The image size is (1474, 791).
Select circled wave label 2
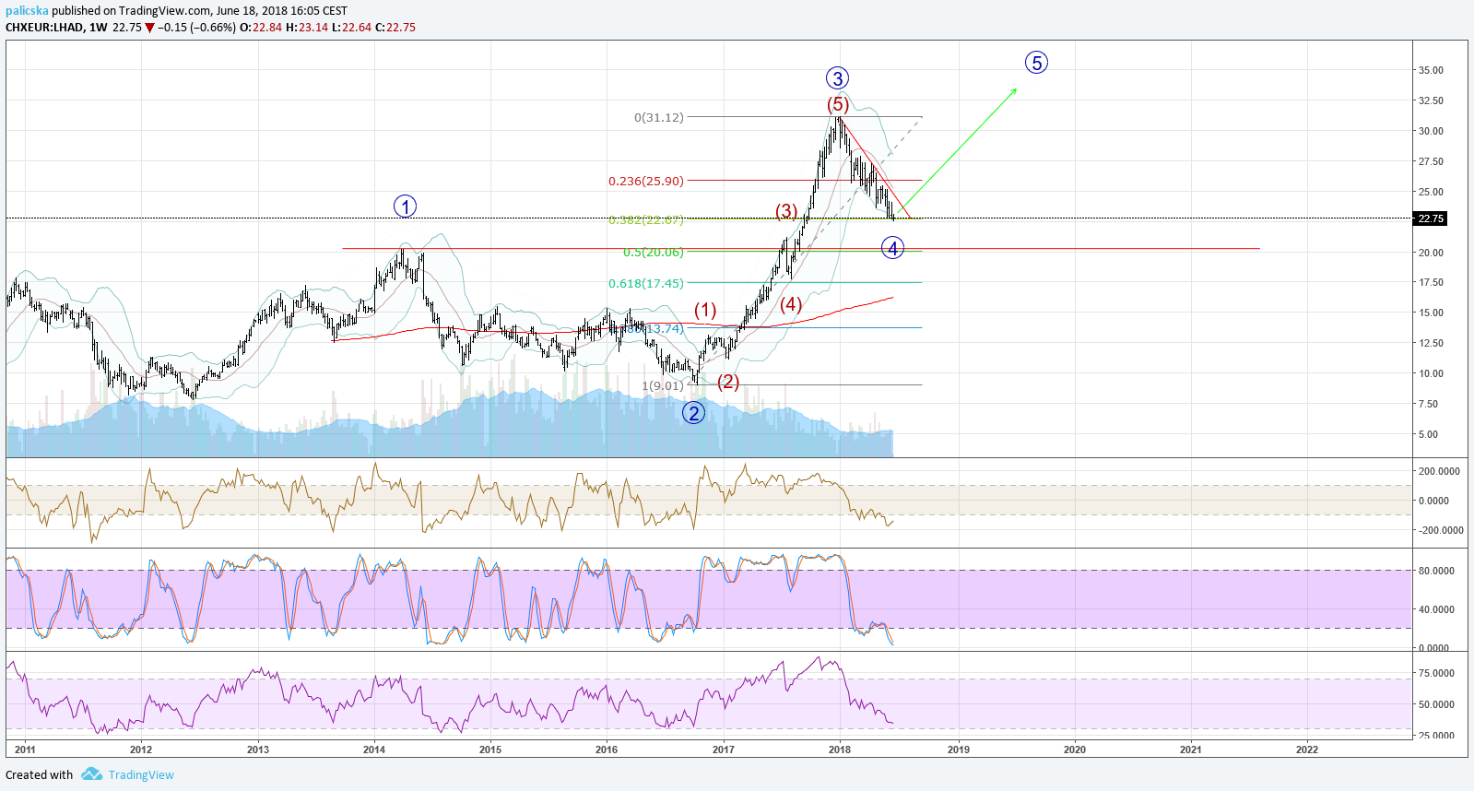[x=693, y=413]
